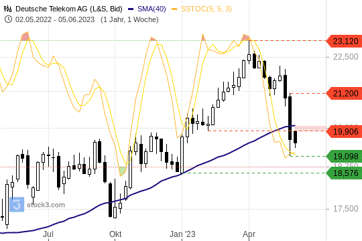Click the green 18,576 price marker

click(344, 173)
